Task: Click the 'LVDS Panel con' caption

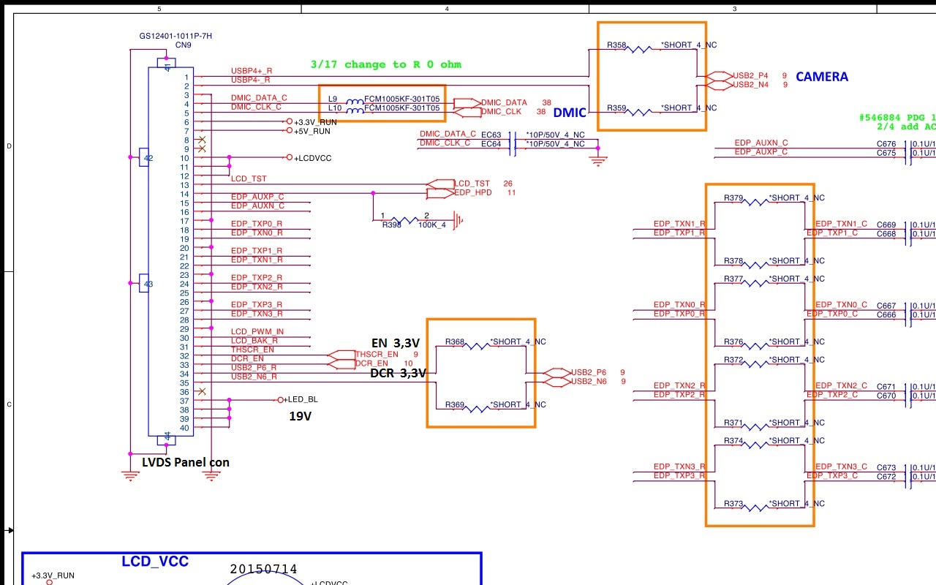Action: (x=186, y=462)
